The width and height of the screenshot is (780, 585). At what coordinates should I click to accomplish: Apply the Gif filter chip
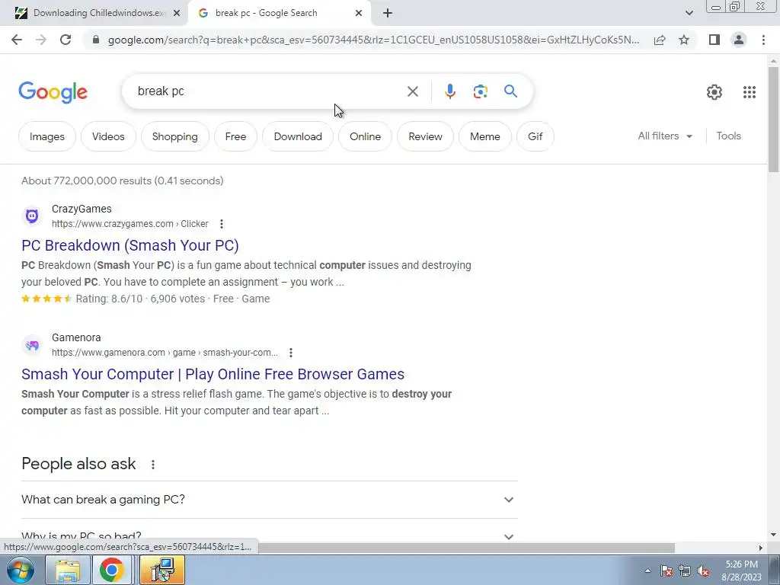click(535, 136)
